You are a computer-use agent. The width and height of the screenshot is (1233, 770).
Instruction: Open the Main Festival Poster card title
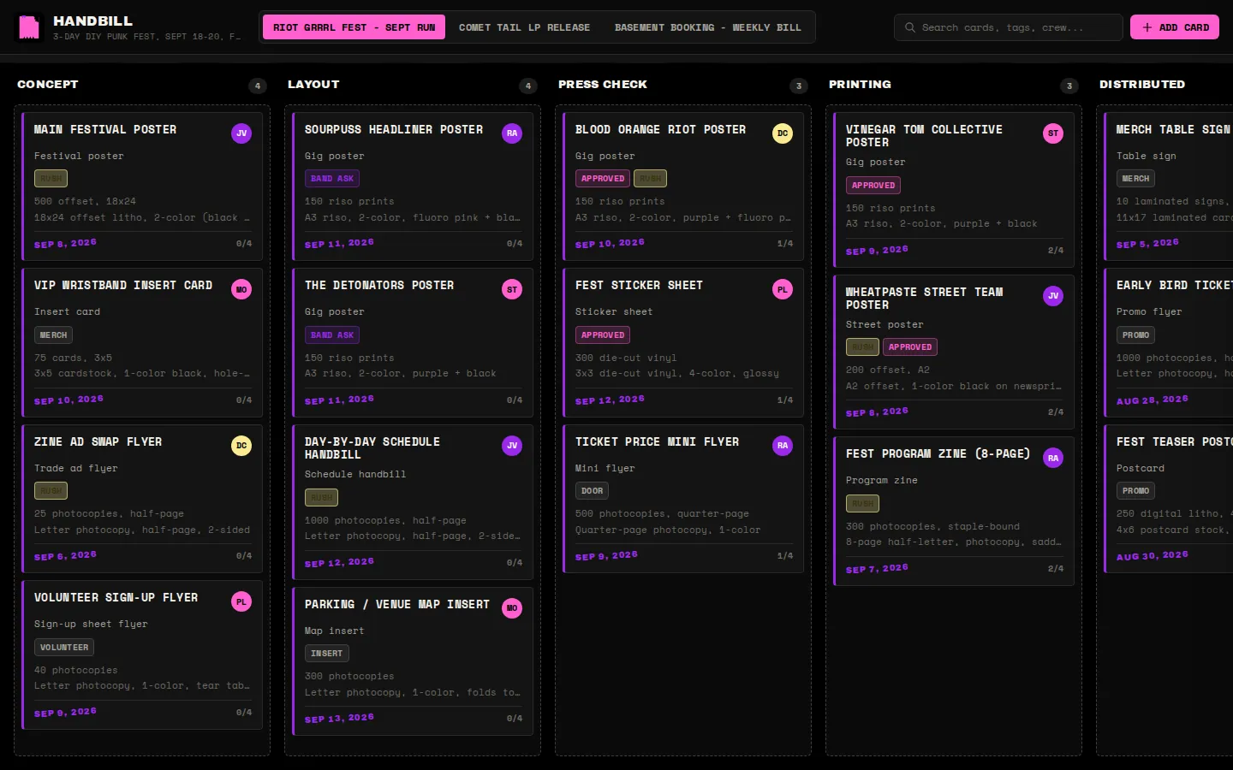coord(105,129)
